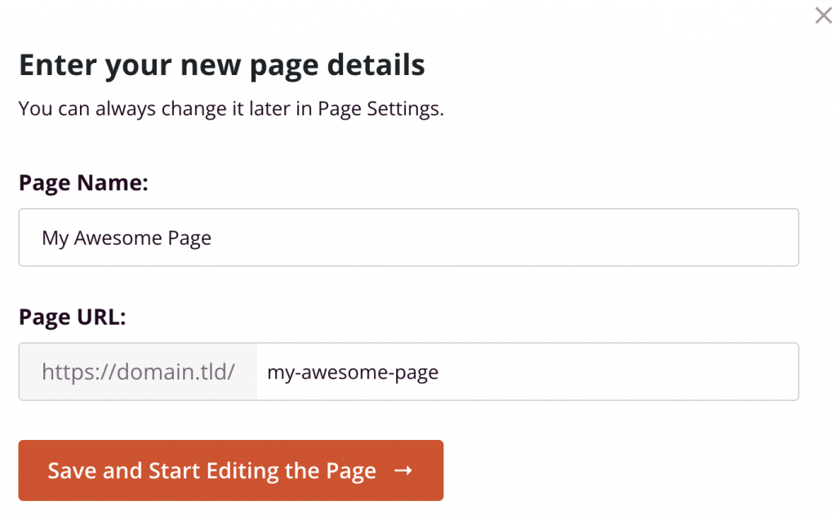Viewport: 836px width, 515px height.
Task: Click the grayed https://domain.tld/ URL prefix
Action: (137, 371)
